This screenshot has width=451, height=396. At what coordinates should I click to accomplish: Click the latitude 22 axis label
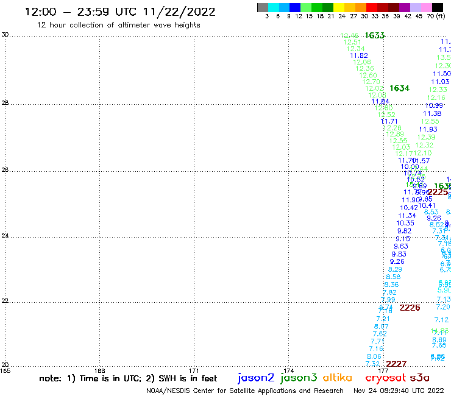pos(5,301)
